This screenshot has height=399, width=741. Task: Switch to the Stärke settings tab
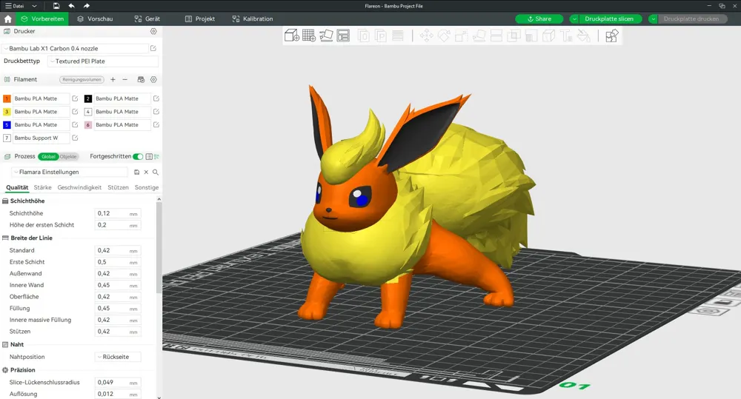pyautogui.click(x=42, y=187)
